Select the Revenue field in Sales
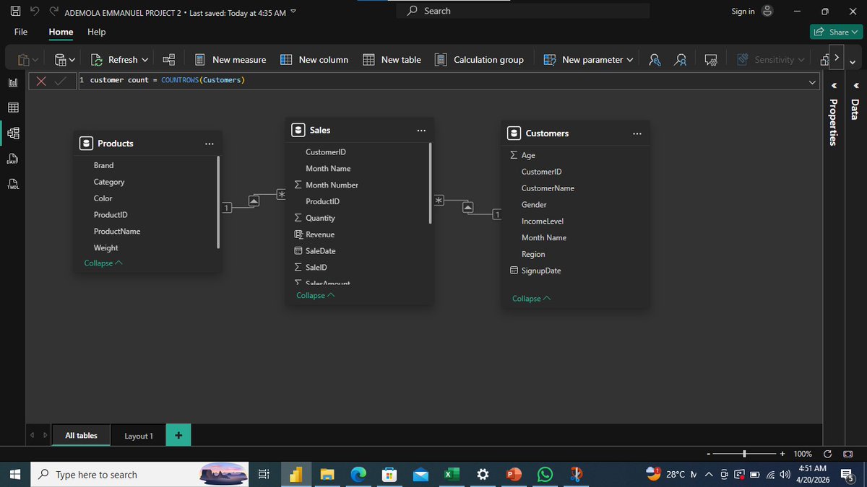This screenshot has width=867, height=487. pyautogui.click(x=320, y=234)
